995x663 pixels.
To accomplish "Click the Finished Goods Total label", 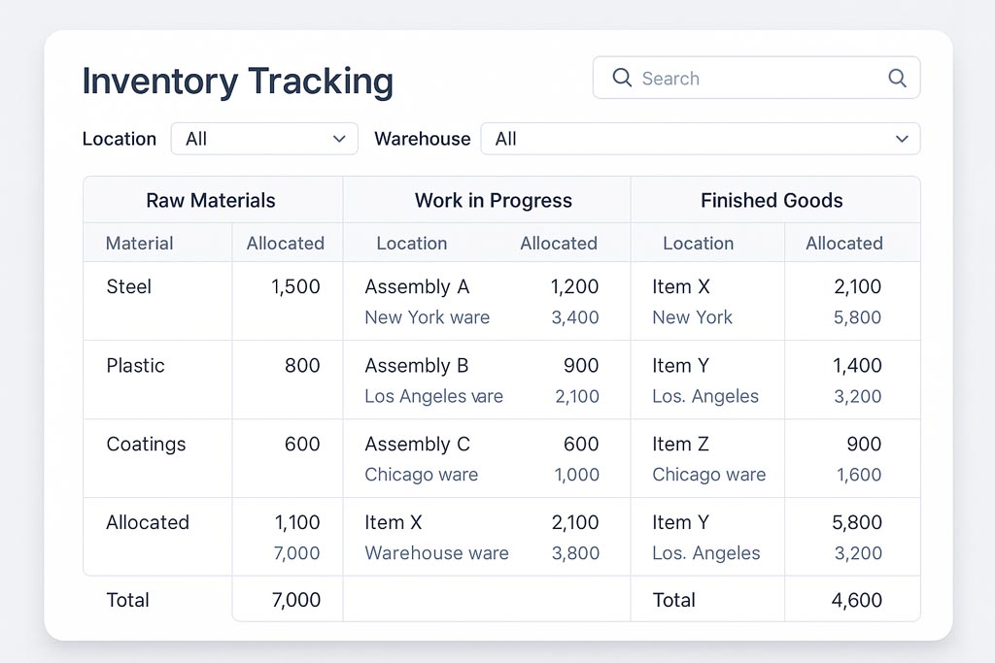I will 674,600.
